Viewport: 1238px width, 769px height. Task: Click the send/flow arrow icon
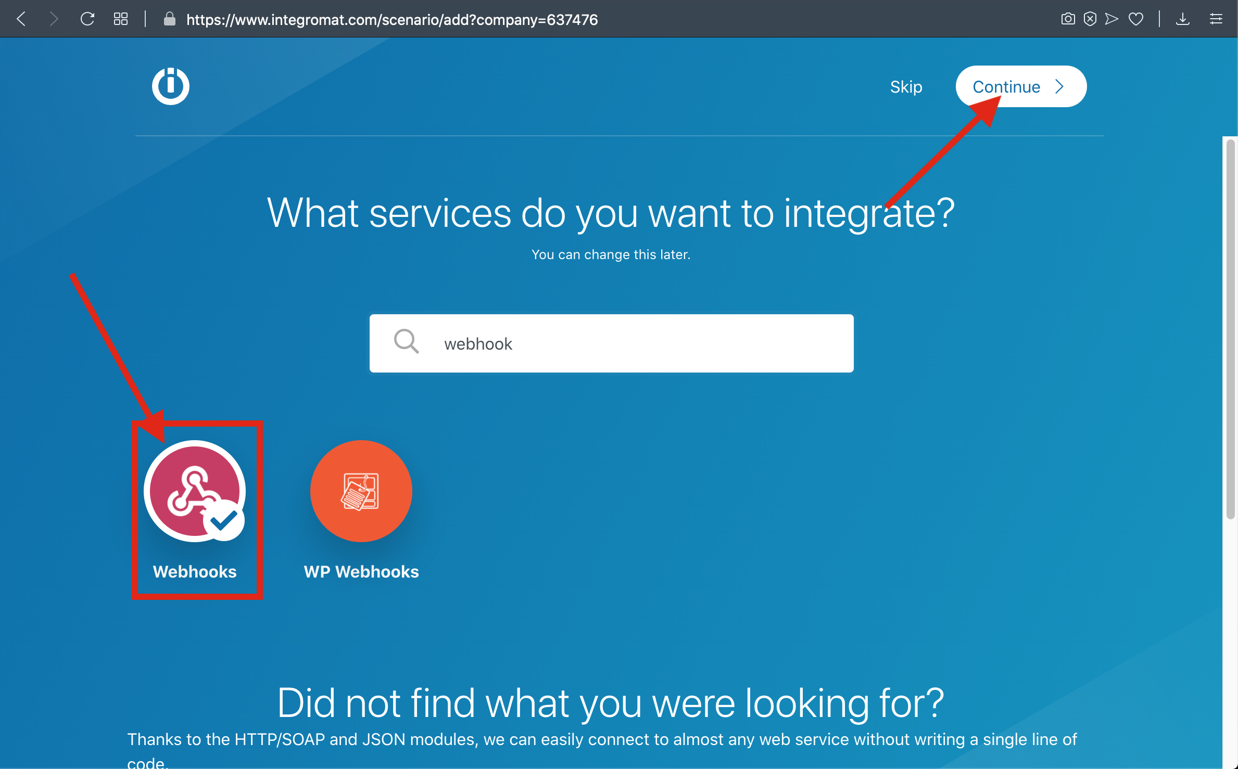pyautogui.click(x=1111, y=19)
